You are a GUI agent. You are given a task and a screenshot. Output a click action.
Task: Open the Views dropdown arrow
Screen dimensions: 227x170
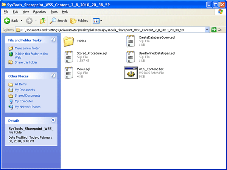click(101, 21)
